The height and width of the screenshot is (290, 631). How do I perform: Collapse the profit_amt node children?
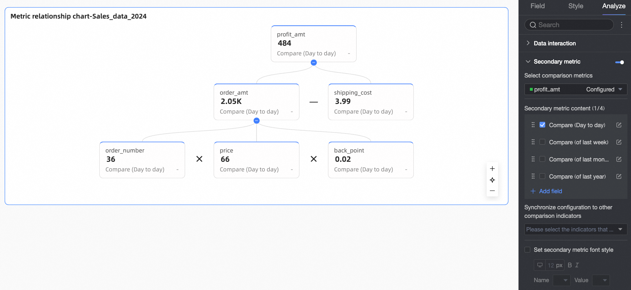pyautogui.click(x=314, y=62)
